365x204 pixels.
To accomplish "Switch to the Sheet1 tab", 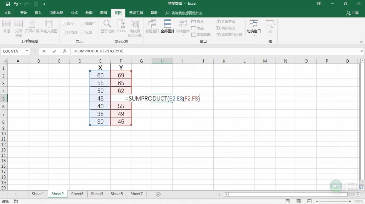I will pyautogui.click(x=38, y=194).
